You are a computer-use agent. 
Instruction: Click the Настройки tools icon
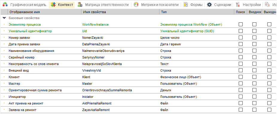pos(238,5)
